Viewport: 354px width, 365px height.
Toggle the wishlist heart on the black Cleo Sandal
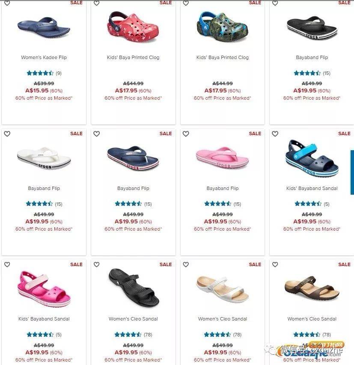[96, 264]
